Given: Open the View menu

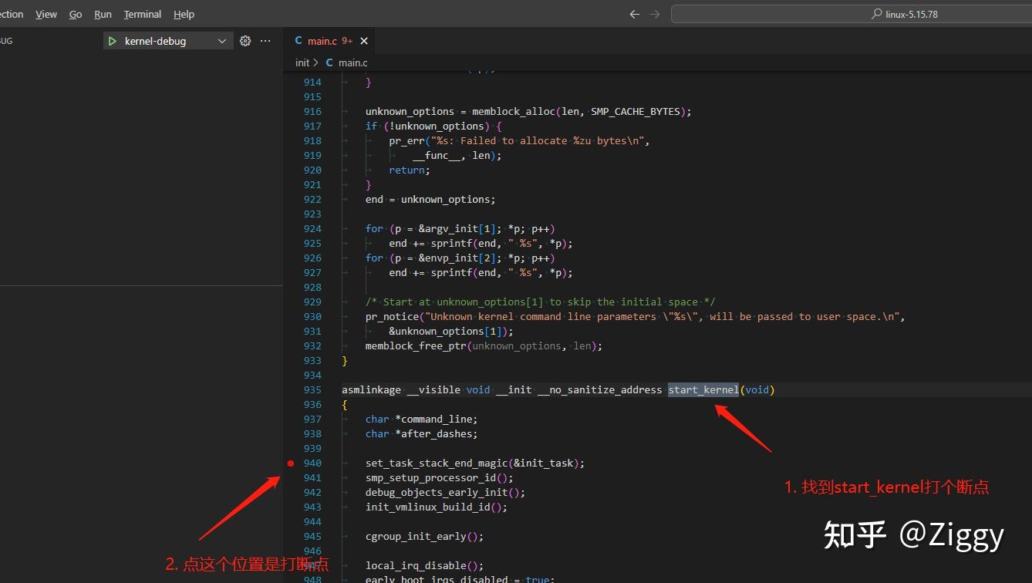Looking at the screenshot, I should tap(46, 14).
